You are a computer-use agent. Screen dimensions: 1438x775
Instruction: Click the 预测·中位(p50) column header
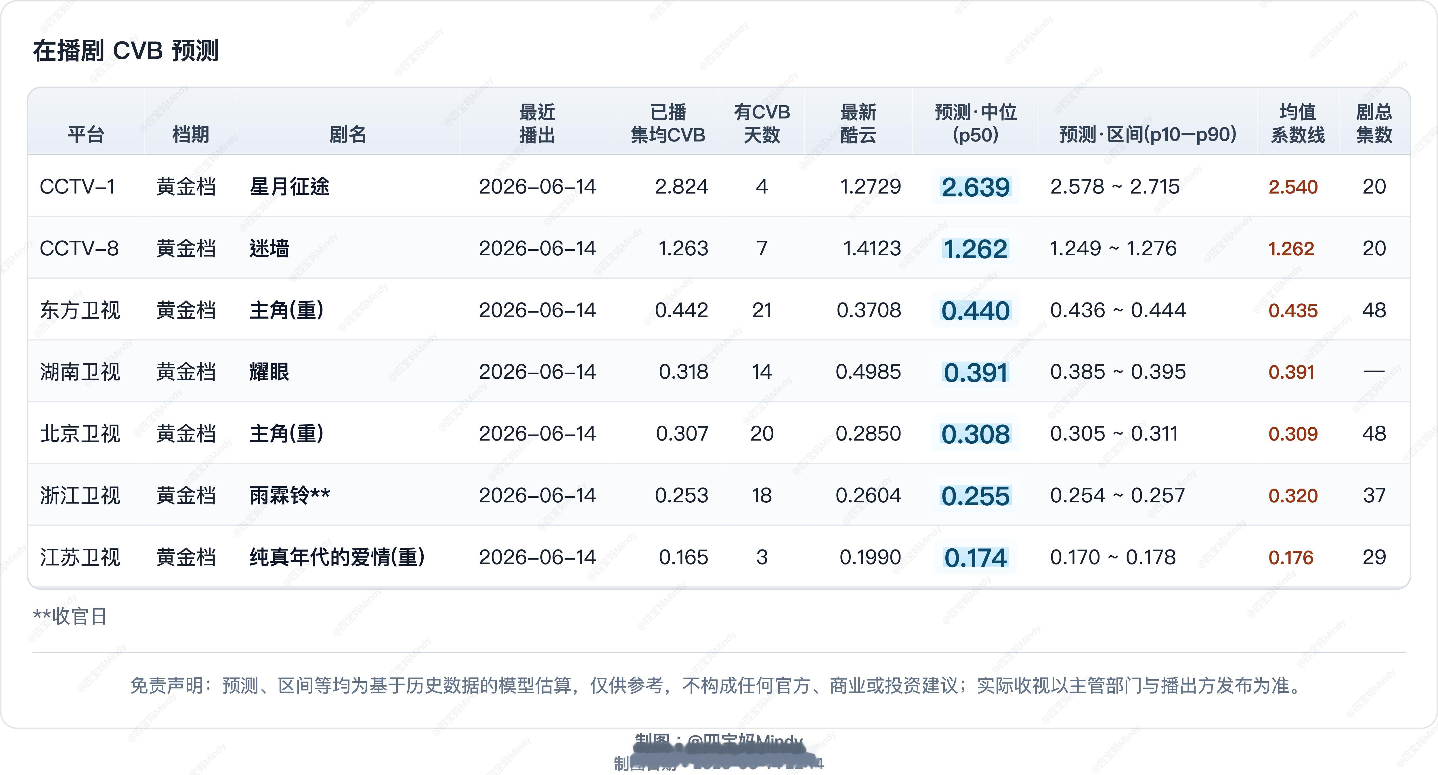point(975,123)
